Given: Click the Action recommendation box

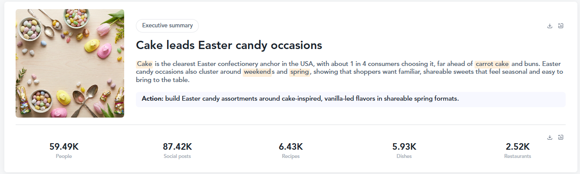Looking at the screenshot, I should point(350,99).
